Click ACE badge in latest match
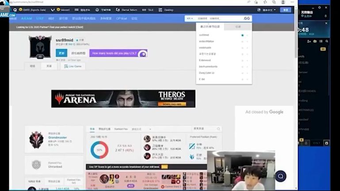The width and height of the screenshot is (340, 191). pos(130,186)
